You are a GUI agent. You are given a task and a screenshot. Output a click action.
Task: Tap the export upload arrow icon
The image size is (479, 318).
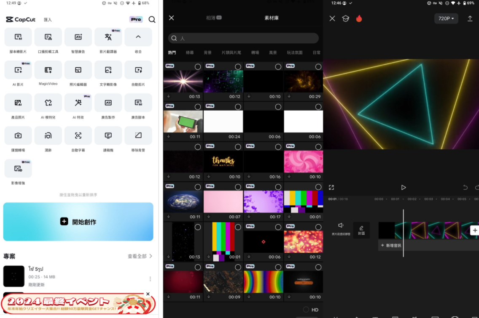click(470, 19)
